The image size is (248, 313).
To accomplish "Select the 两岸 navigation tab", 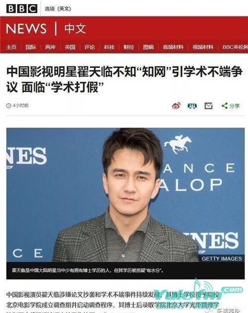I will click(x=50, y=47).
